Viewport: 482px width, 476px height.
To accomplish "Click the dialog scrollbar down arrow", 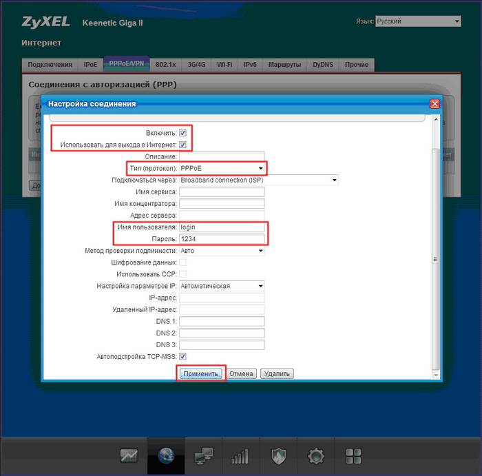I will (x=436, y=375).
